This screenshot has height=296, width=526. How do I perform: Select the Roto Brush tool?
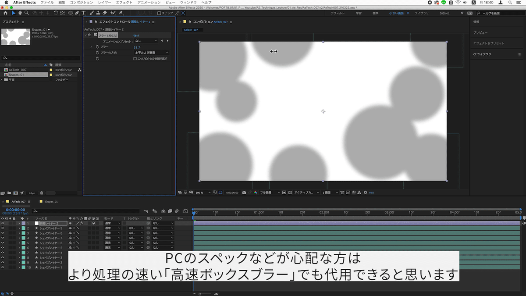coord(113,13)
